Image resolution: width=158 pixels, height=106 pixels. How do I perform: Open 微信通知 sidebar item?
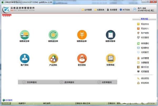(143, 43)
